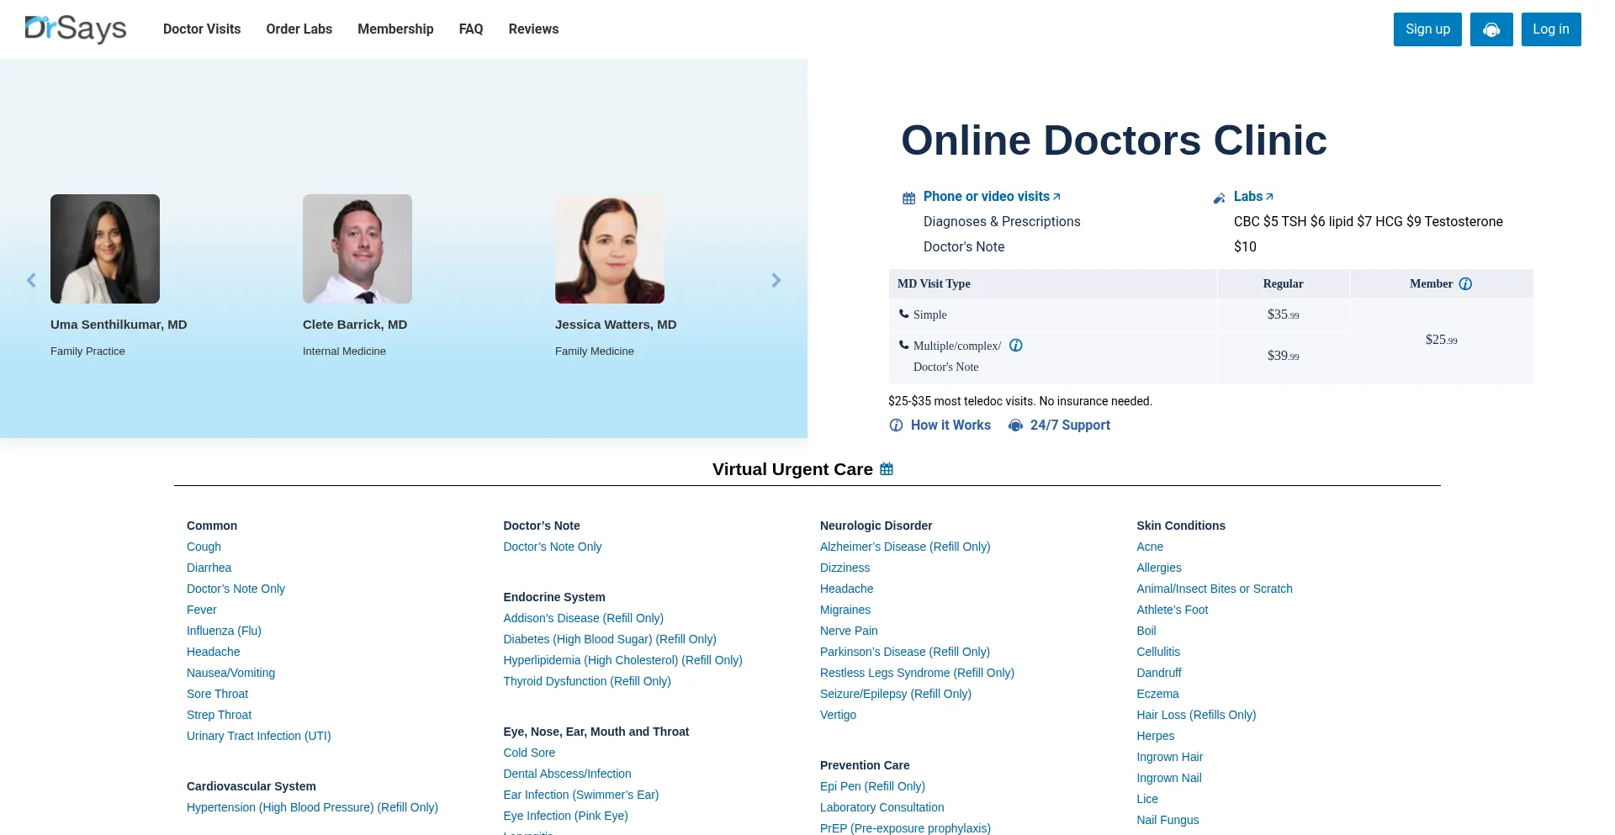Open the Cough urgent care link
The width and height of the screenshot is (1615, 835).
[204, 547]
